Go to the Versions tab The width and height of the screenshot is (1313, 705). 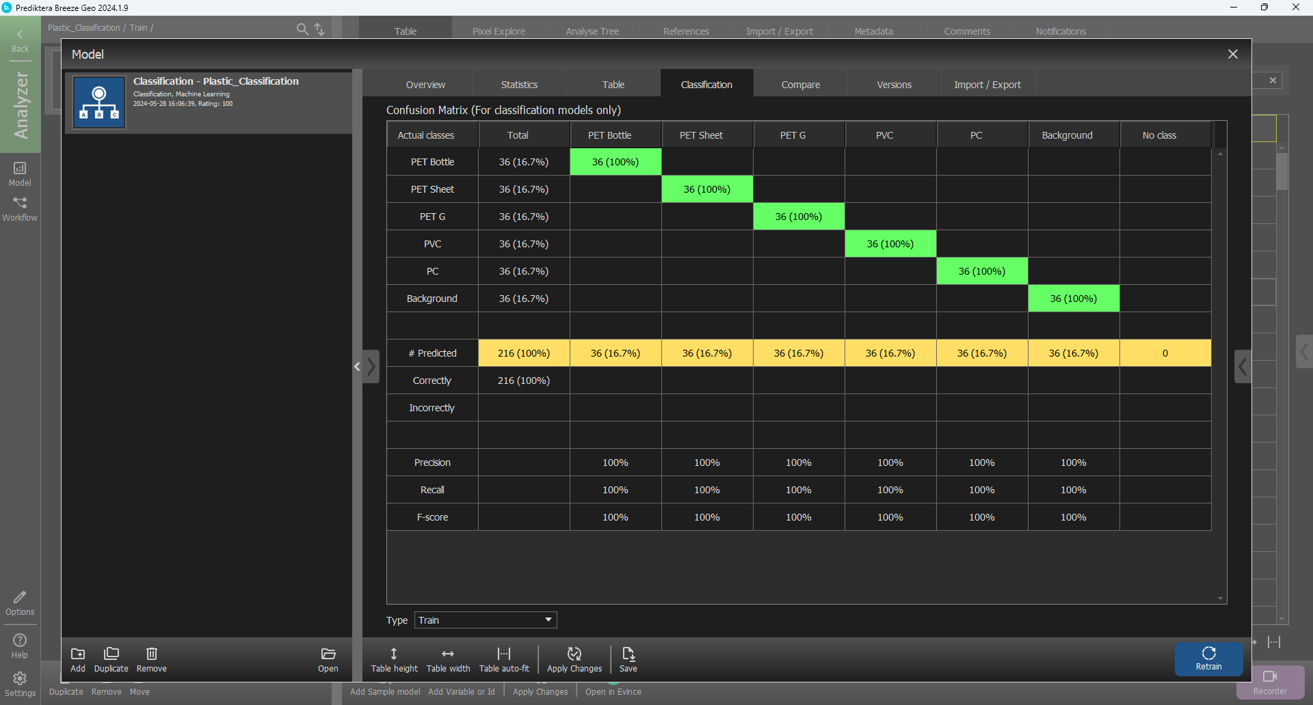coord(894,85)
